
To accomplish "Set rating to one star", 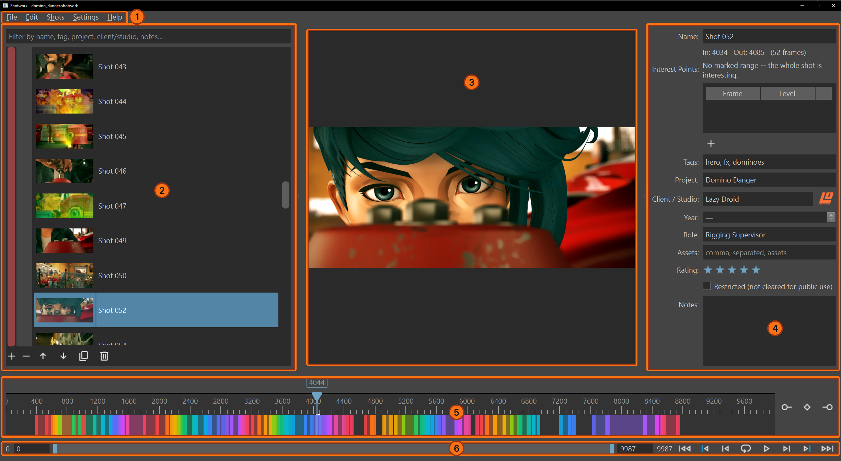I will tap(708, 270).
